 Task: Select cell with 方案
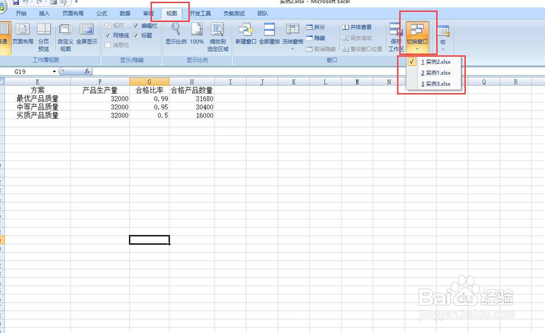[38, 90]
